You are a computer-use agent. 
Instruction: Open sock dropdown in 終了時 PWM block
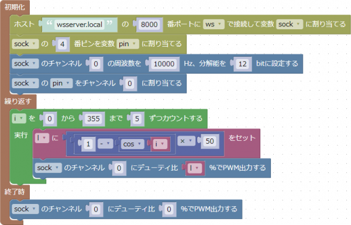tap(25, 209)
